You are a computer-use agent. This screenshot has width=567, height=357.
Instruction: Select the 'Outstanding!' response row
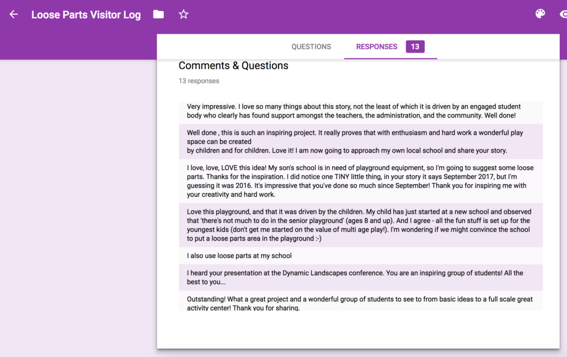(360, 301)
